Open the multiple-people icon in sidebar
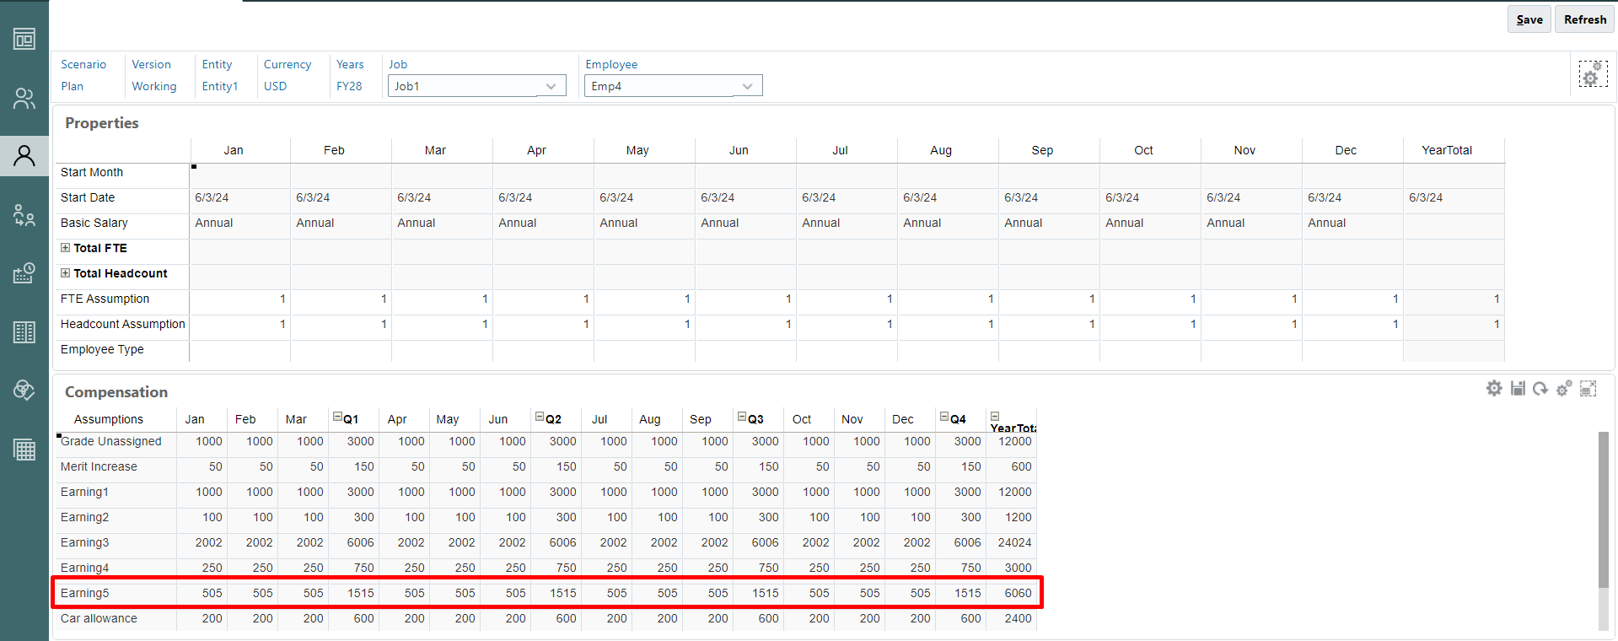This screenshot has height=641, width=1618. click(x=24, y=99)
